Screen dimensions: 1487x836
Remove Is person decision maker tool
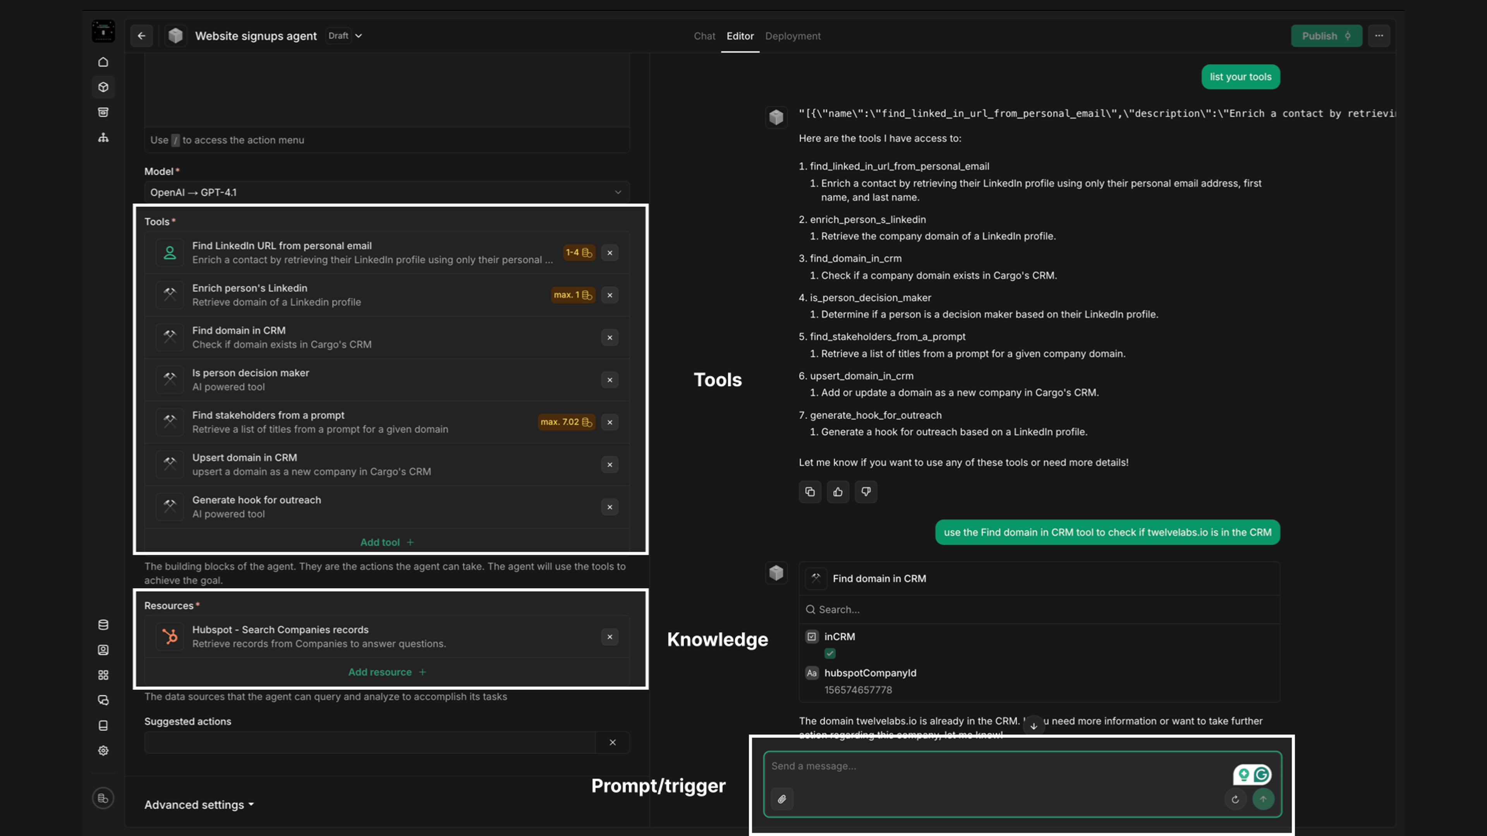[610, 380]
